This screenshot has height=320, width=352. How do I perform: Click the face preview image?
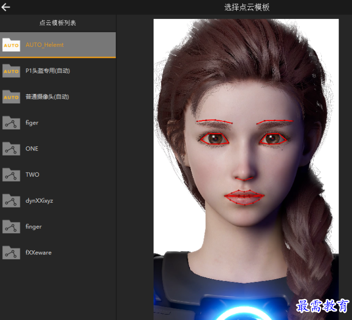246,169
